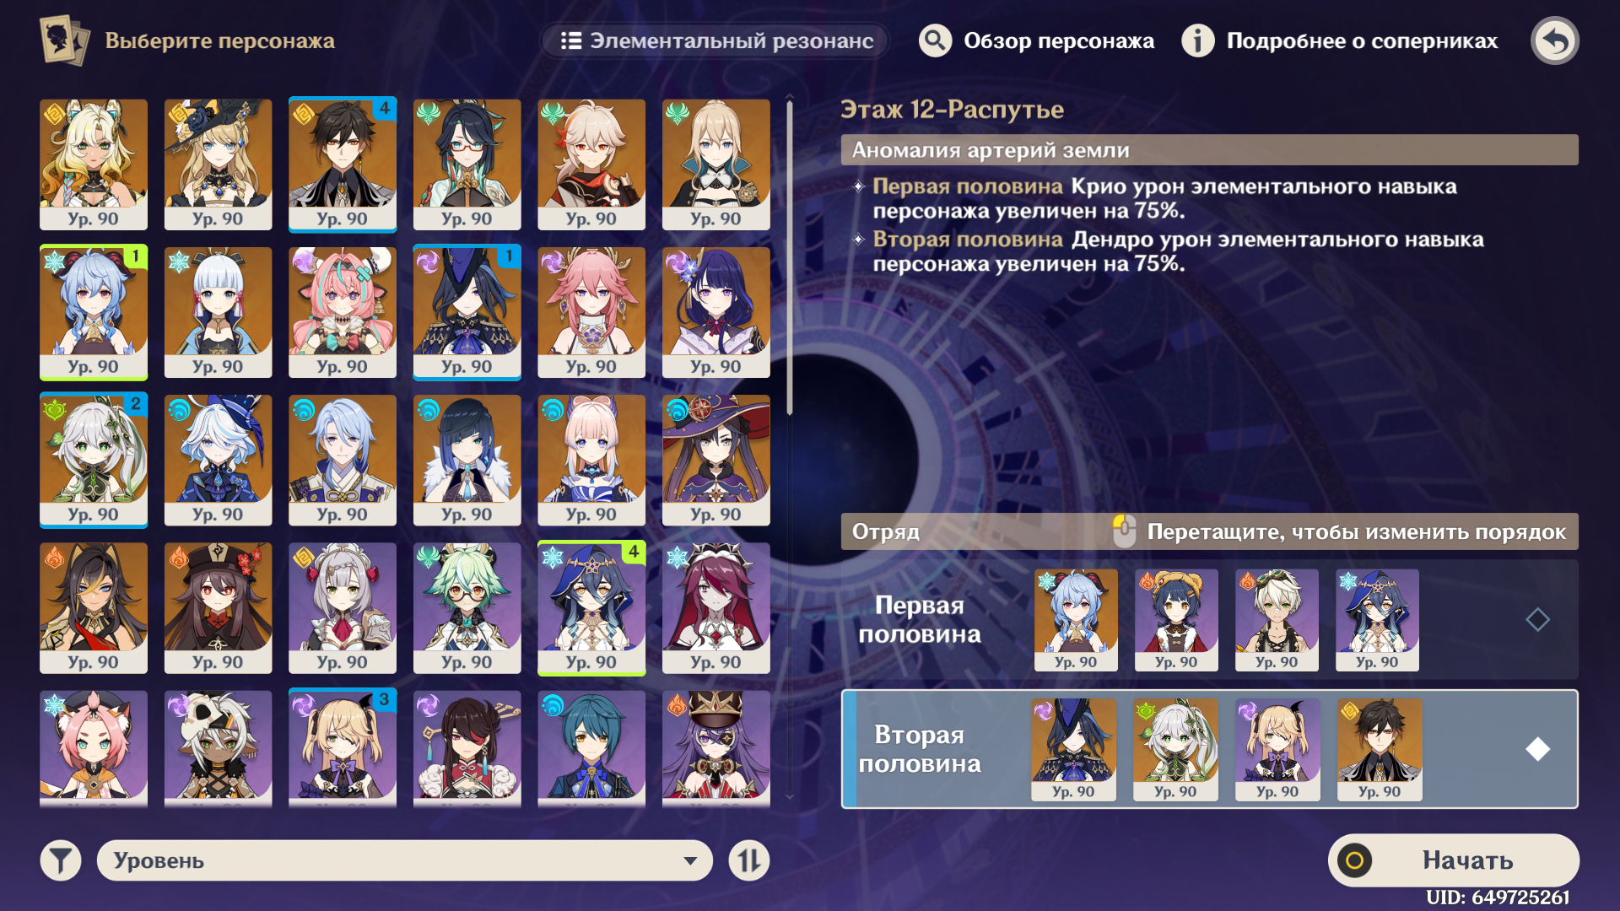The height and width of the screenshot is (911, 1620).
Task: Open the character filter funnel icon
Action: point(61,860)
